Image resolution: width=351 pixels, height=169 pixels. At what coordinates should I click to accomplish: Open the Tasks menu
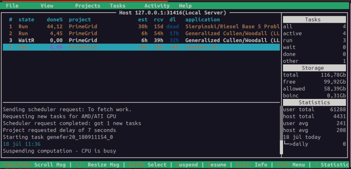(118, 6)
